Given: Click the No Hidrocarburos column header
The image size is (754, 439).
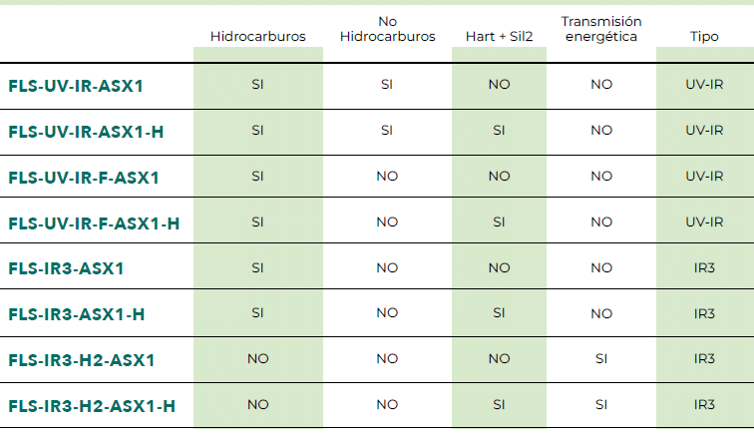Looking at the screenshot, I should pos(387,29).
